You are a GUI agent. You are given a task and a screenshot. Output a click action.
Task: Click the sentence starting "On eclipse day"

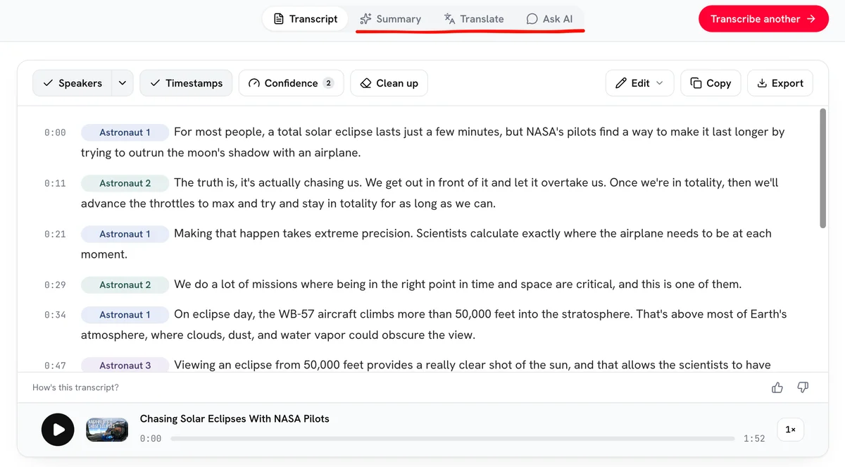434,325
